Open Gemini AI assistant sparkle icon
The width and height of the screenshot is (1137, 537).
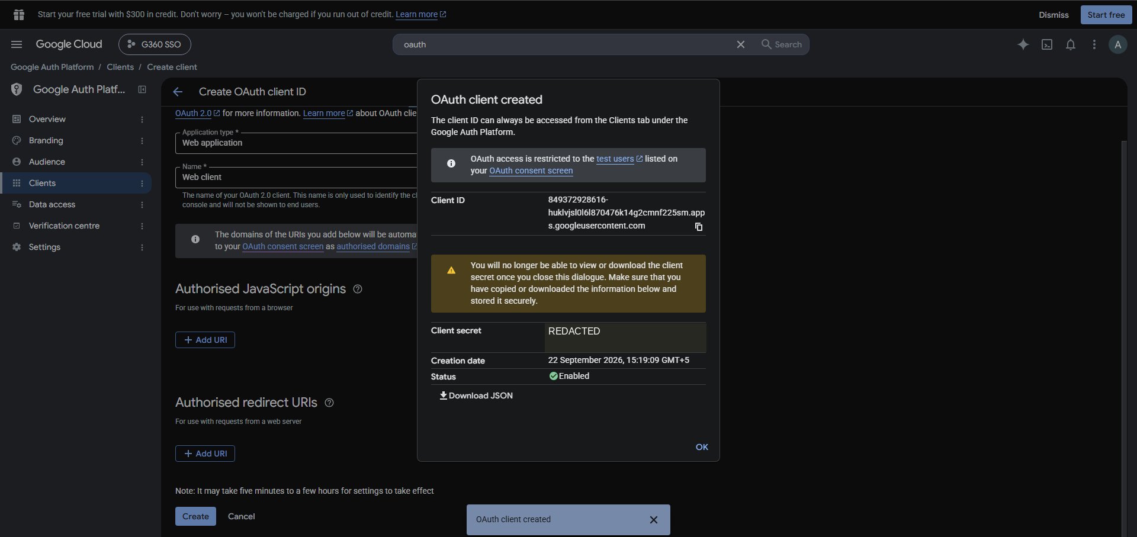(x=1023, y=44)
